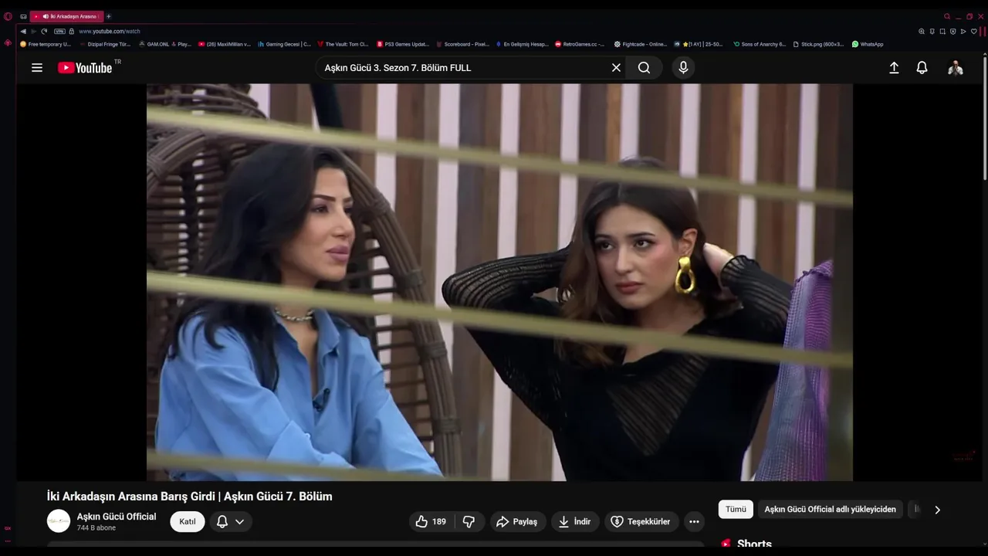Click the video player to pause
Viewport: 988px width, 556px height.
click(x=499, y=282)
